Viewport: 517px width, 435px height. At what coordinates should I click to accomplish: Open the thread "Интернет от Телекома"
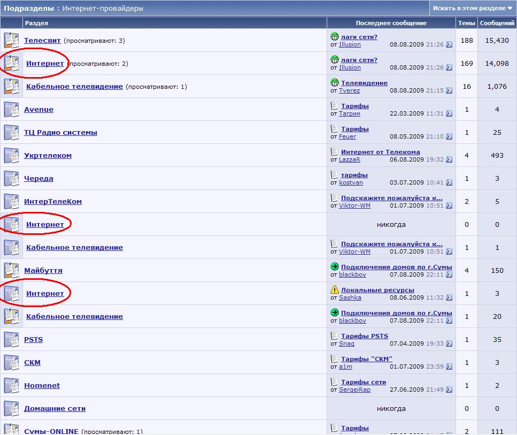[x=380, y=152]
